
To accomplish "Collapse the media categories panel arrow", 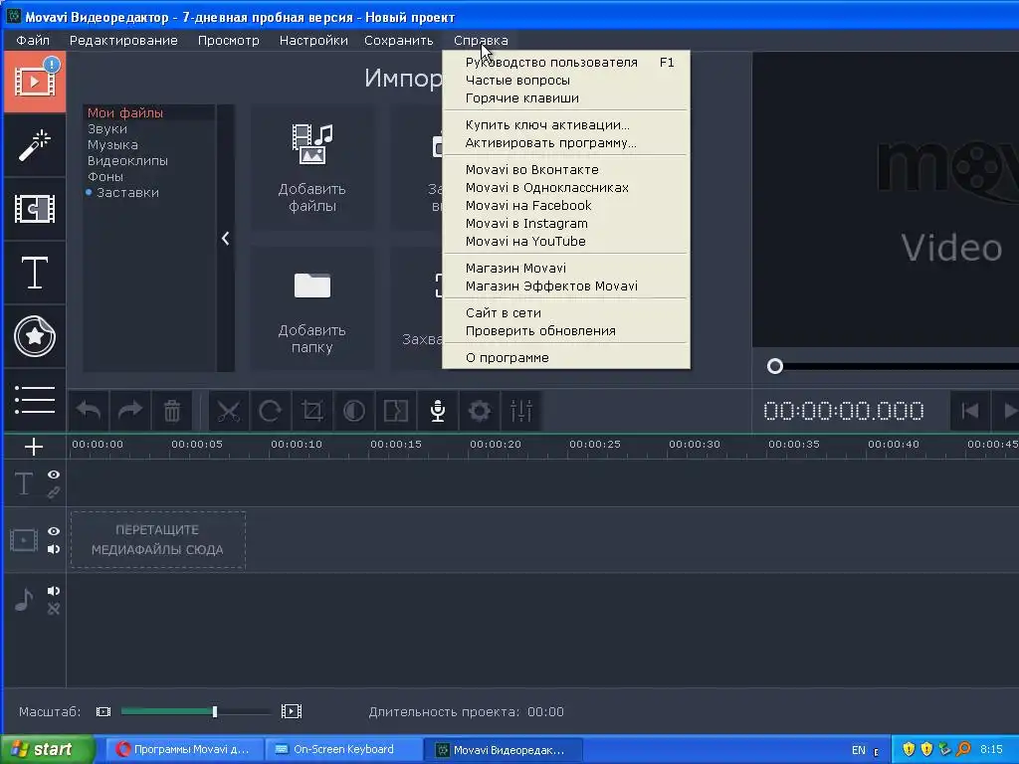I will [226, 239].
